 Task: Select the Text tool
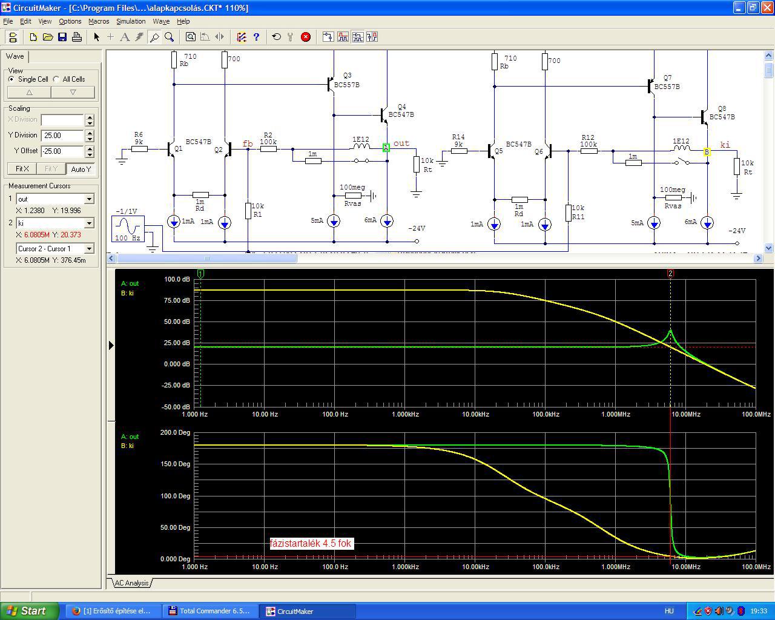click(125, 37)
